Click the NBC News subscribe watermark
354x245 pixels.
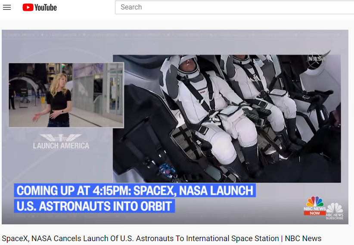click(334, 211)
